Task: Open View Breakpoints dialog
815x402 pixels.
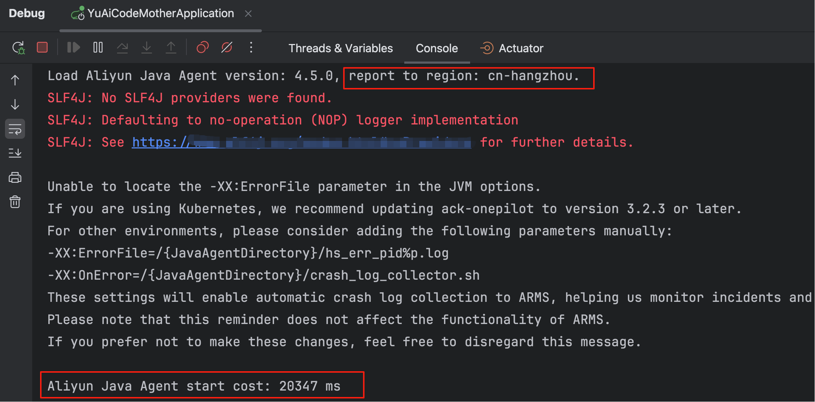Action: 202,48
